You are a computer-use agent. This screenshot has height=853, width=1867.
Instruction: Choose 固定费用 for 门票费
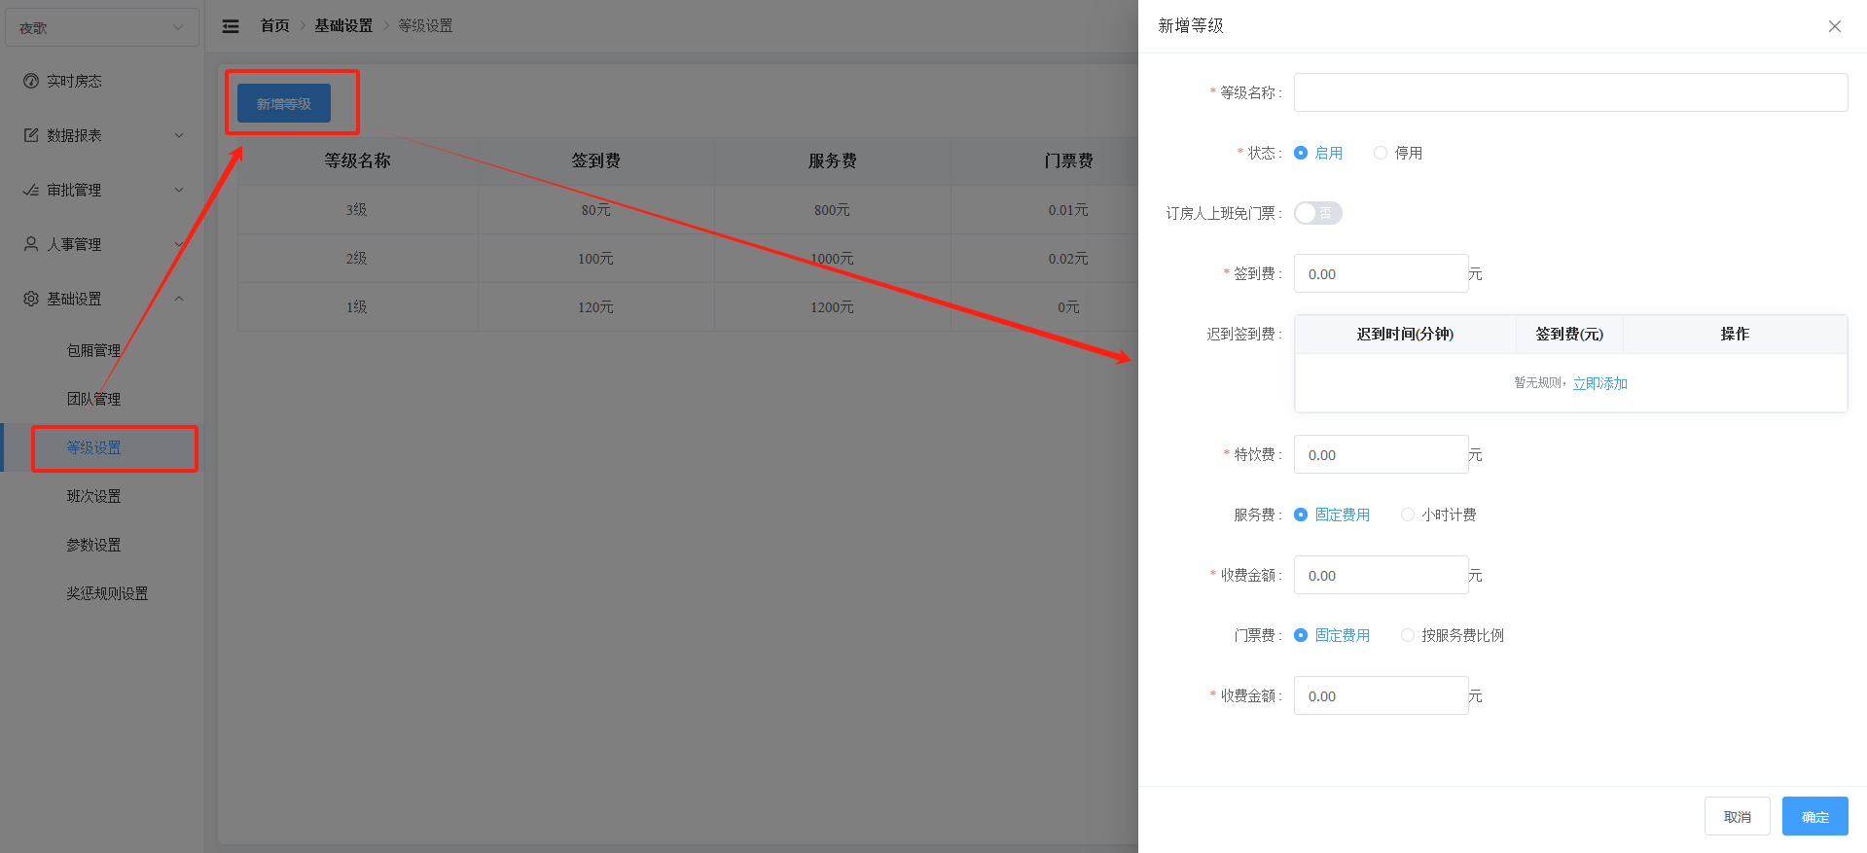pyautogui.click(x=1301, y=635)
